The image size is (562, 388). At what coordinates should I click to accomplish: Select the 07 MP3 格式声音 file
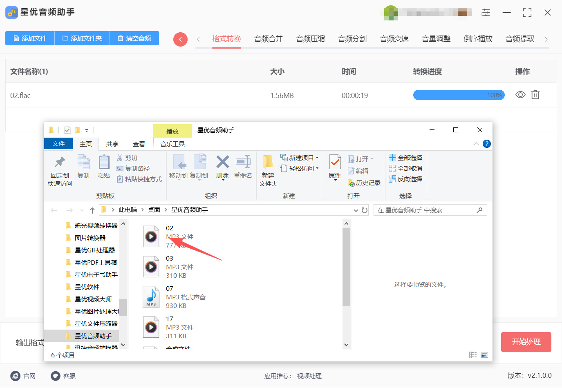click(174, 297)
